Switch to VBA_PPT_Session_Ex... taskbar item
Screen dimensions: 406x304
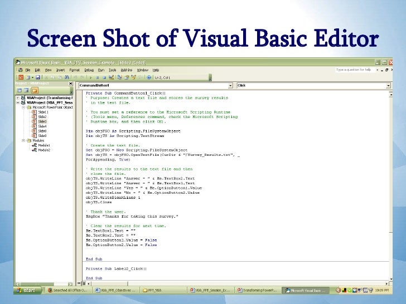tap(210, 290)
